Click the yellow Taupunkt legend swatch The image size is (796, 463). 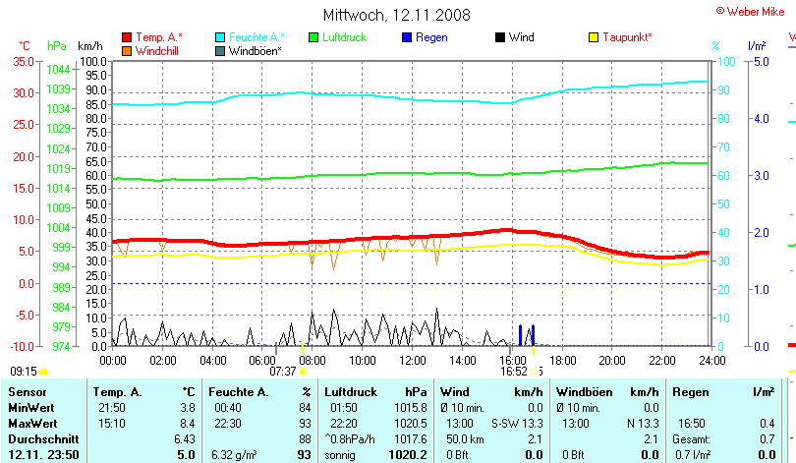pos(594,37)
